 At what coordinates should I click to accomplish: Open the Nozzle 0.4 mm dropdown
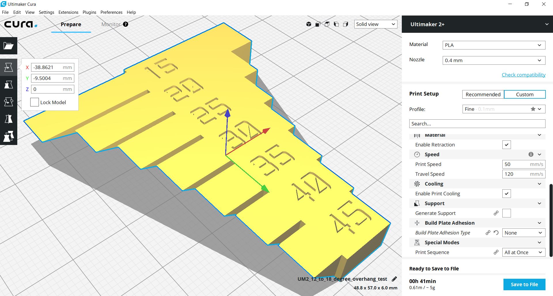pyautogui.click(x=494, y=60)
